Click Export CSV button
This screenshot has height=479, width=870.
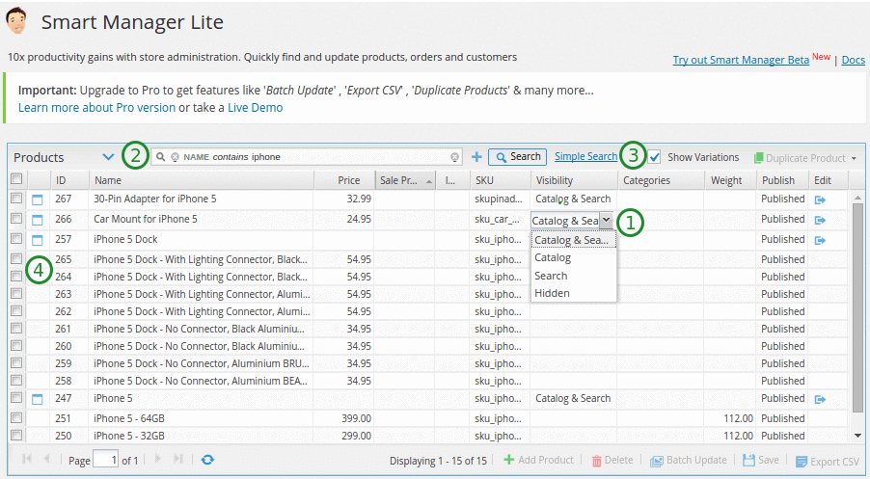click(828, 462)
